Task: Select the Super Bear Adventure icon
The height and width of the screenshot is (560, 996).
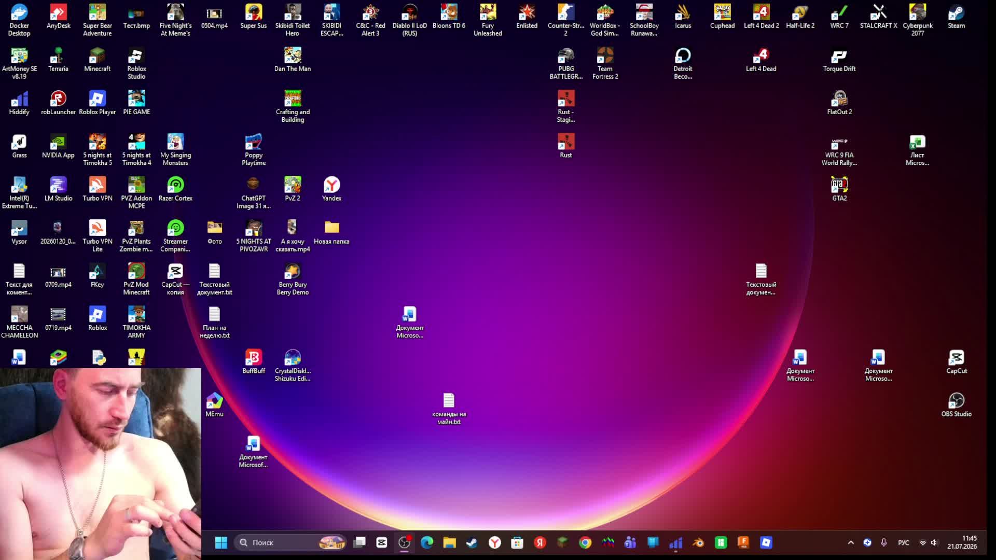Action: click(x=98, y=20)
